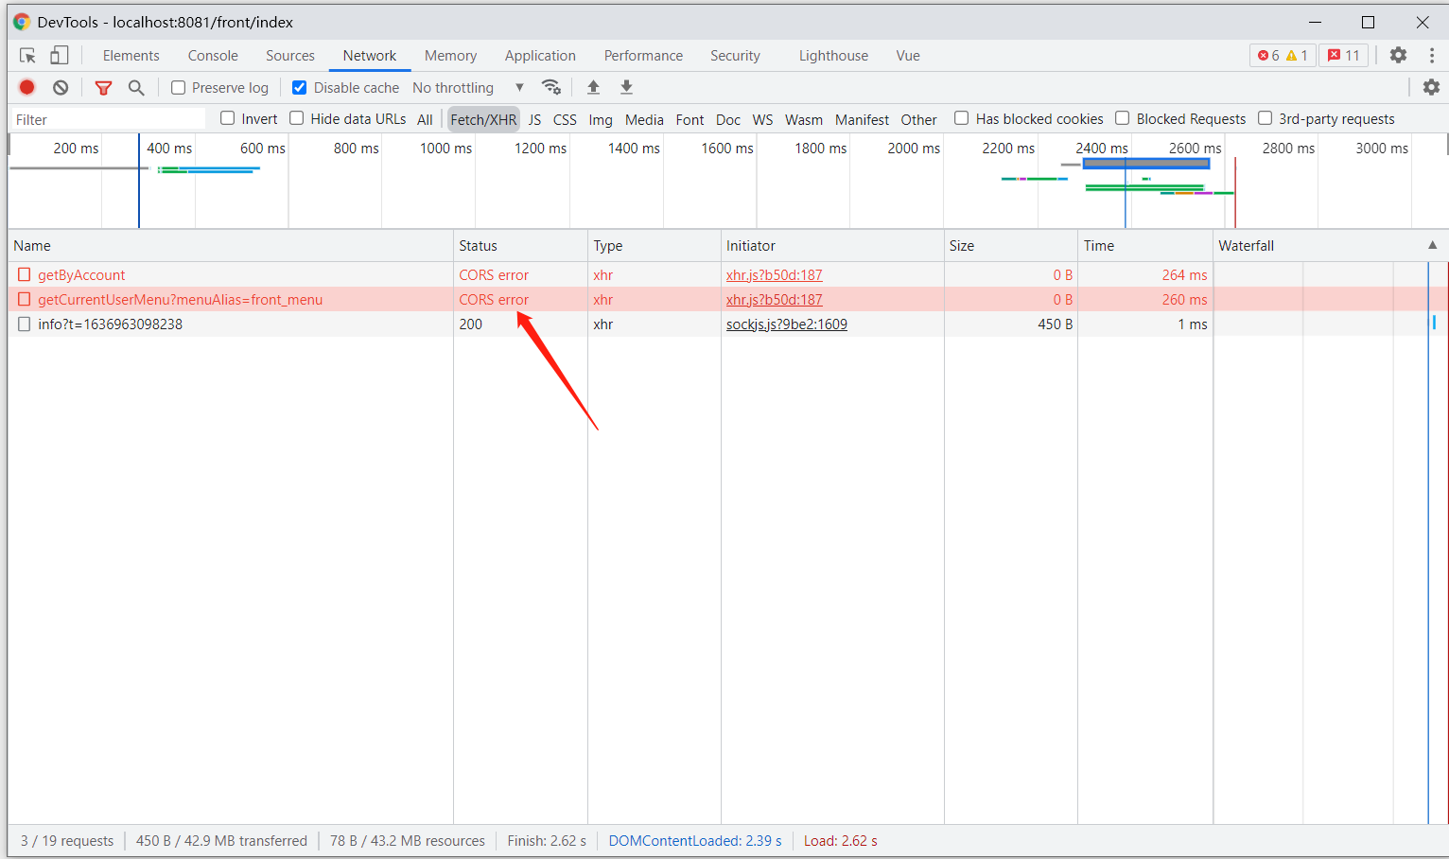1449x859 pixels.
Task: Open the three-dot DevTools menu
Action: click(x=1432, y=56)
